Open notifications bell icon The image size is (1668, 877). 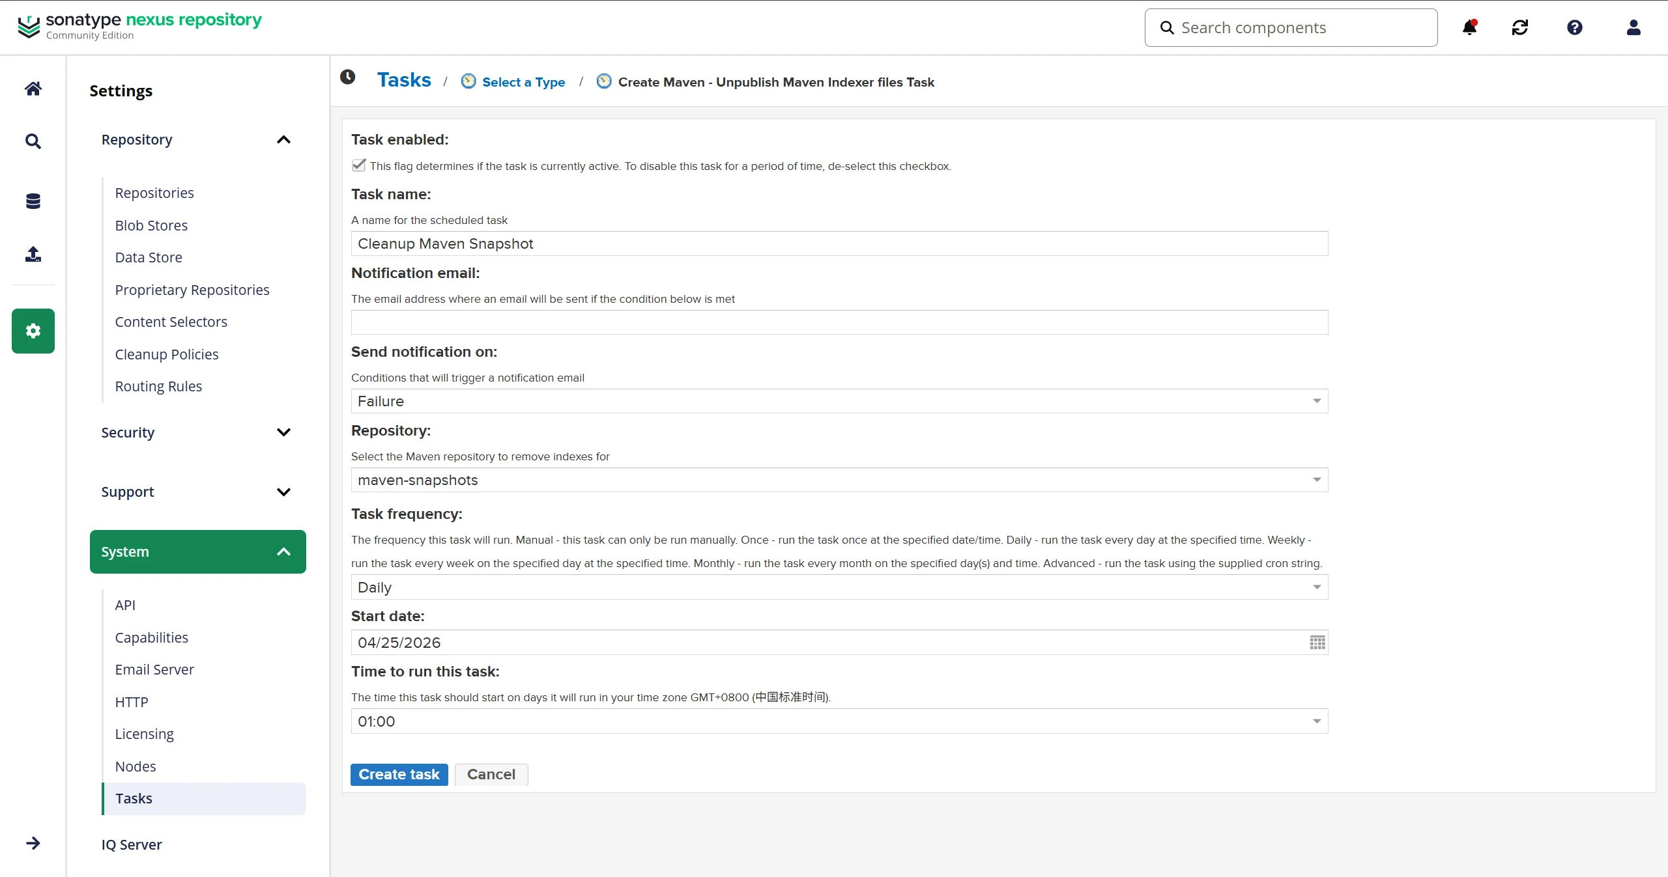pyautogui.click(x=1470, y=27)
